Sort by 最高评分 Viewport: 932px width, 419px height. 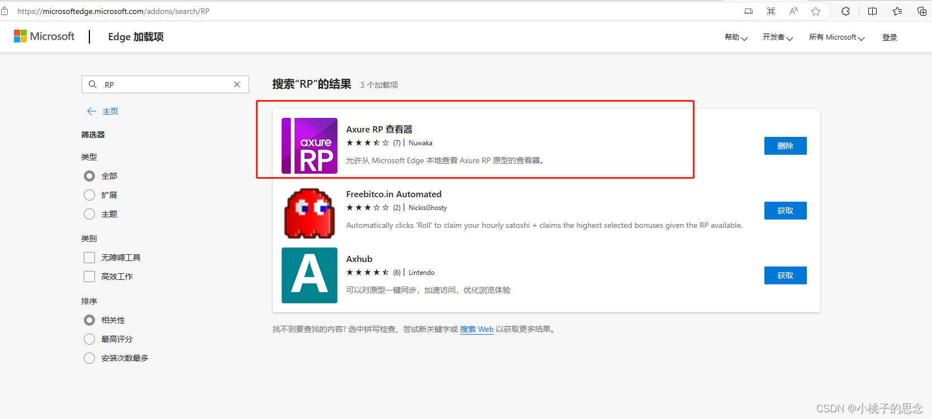[89, 339]
